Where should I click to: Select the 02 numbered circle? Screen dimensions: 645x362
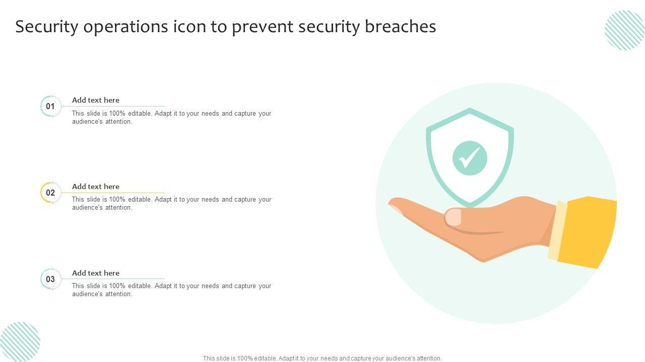[50, 193]
